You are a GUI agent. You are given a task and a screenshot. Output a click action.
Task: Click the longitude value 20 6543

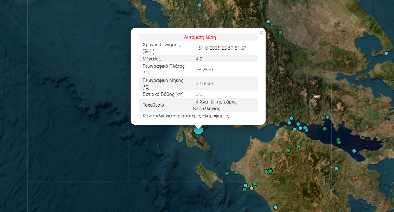pyautogui.click(x=204, y=84)
